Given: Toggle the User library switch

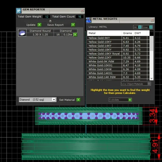Looking at the screenshot, I should click(151, 27).
